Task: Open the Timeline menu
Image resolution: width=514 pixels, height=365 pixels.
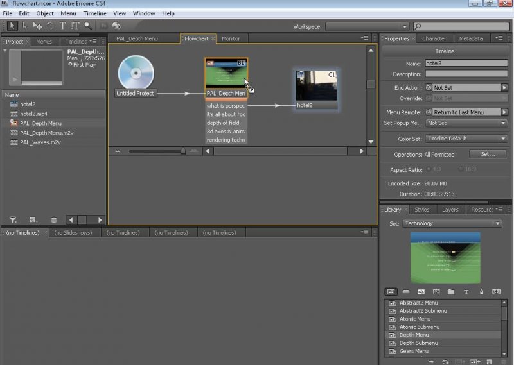Action: [x=95, y=13]
